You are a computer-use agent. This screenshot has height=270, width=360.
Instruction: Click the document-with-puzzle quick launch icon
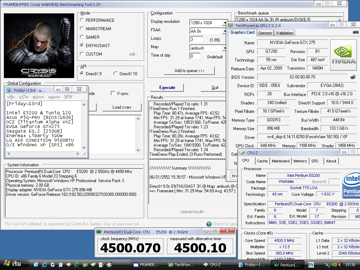pyautogui.click(x=101, y=264)
